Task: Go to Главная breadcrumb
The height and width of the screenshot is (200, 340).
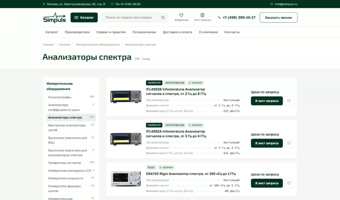Action: (48, 45)
